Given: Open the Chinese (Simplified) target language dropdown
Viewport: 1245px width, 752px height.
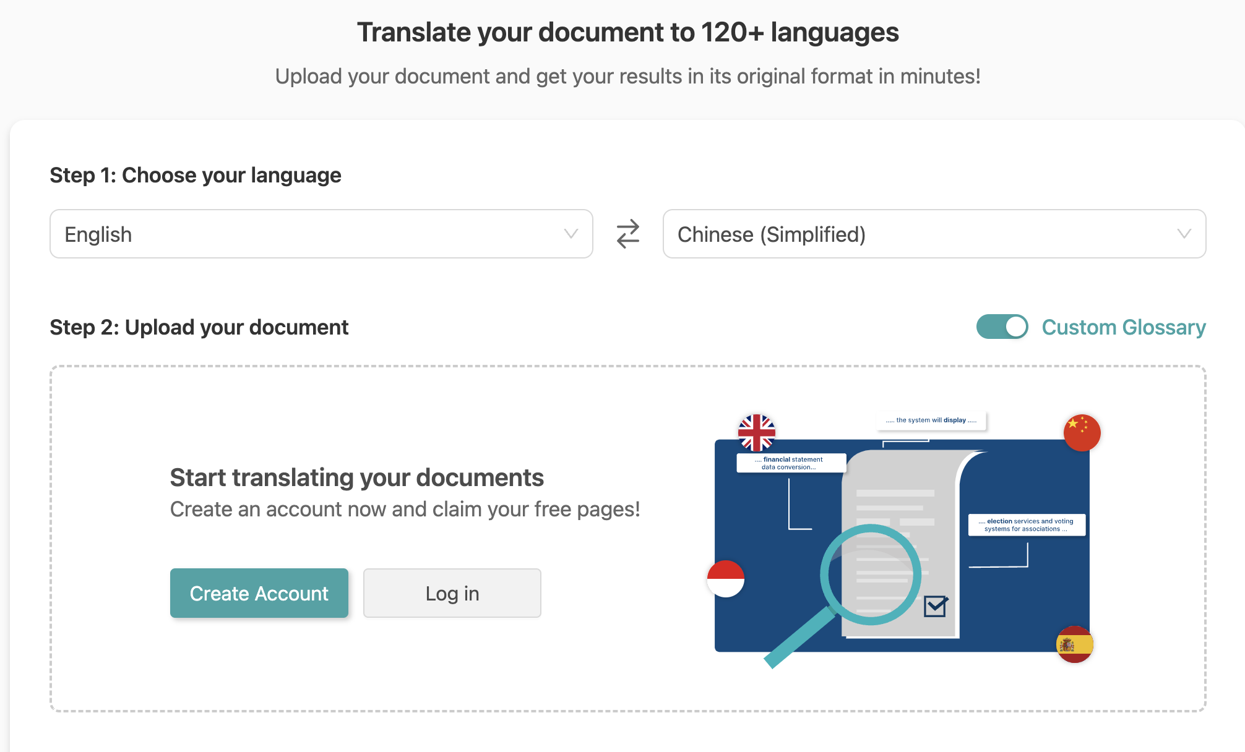Looking at the screenshot, I should coord(933,234).
